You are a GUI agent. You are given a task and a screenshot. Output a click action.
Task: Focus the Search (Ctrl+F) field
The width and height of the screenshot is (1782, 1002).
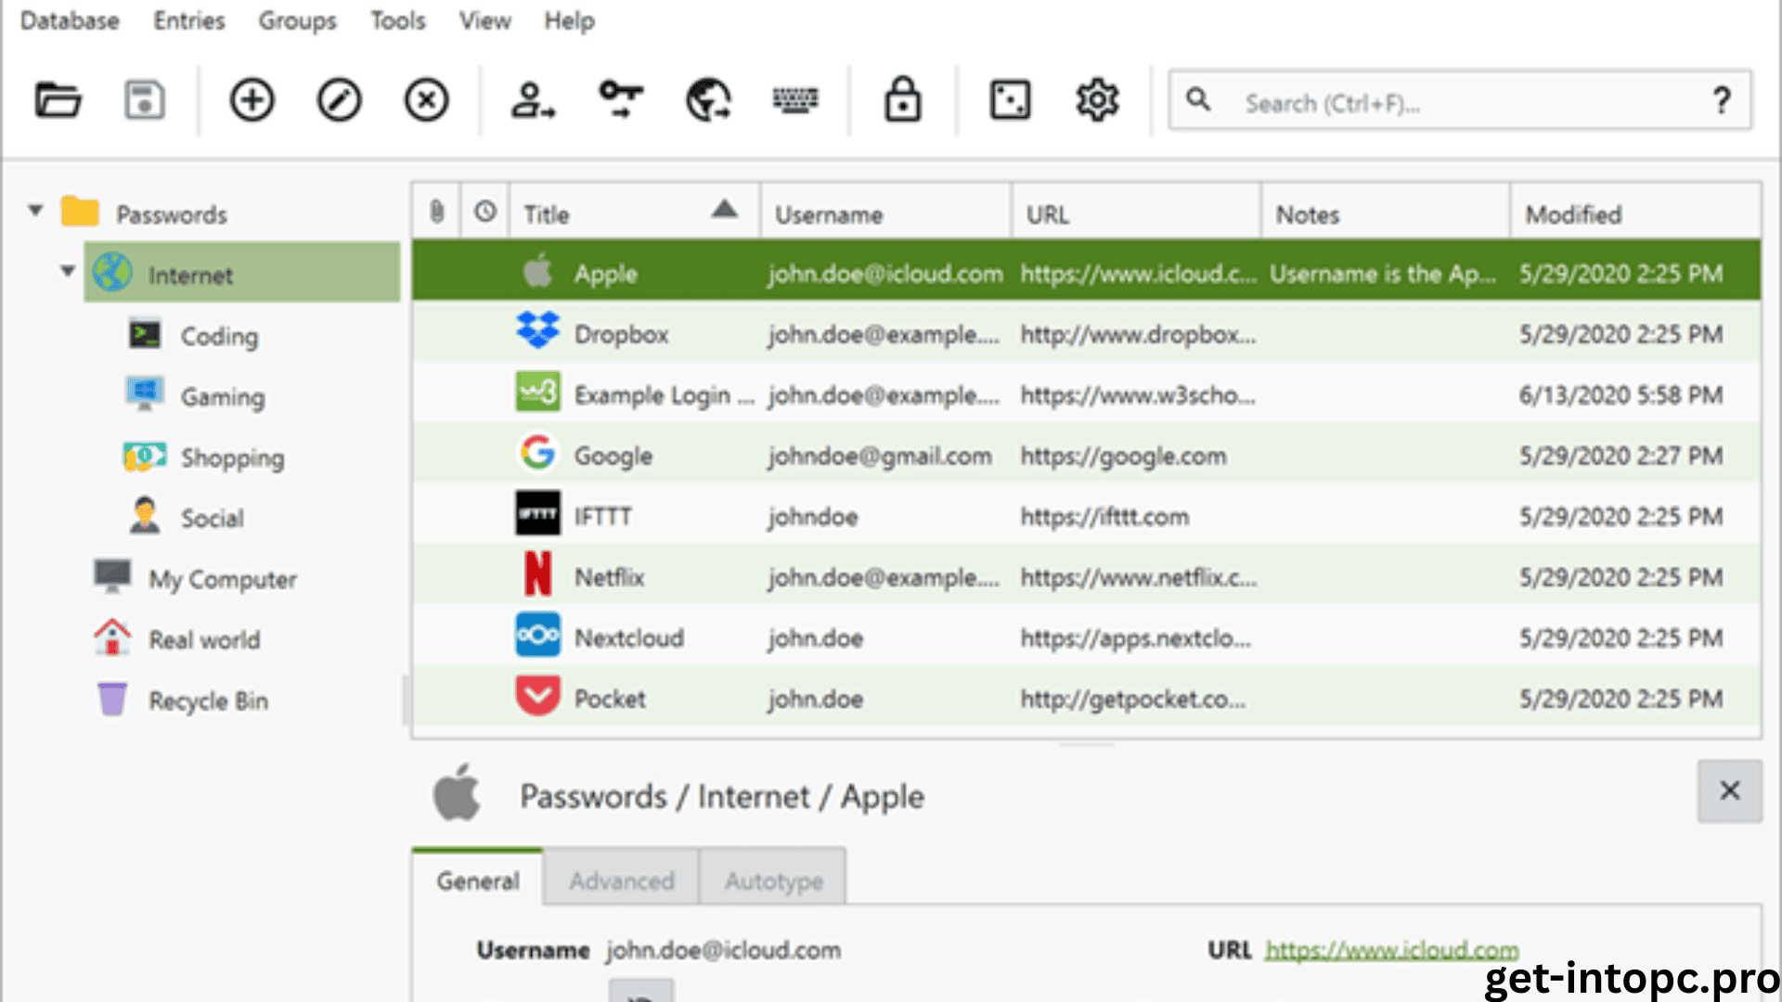pyautogui.click(x=1460, y=100)
